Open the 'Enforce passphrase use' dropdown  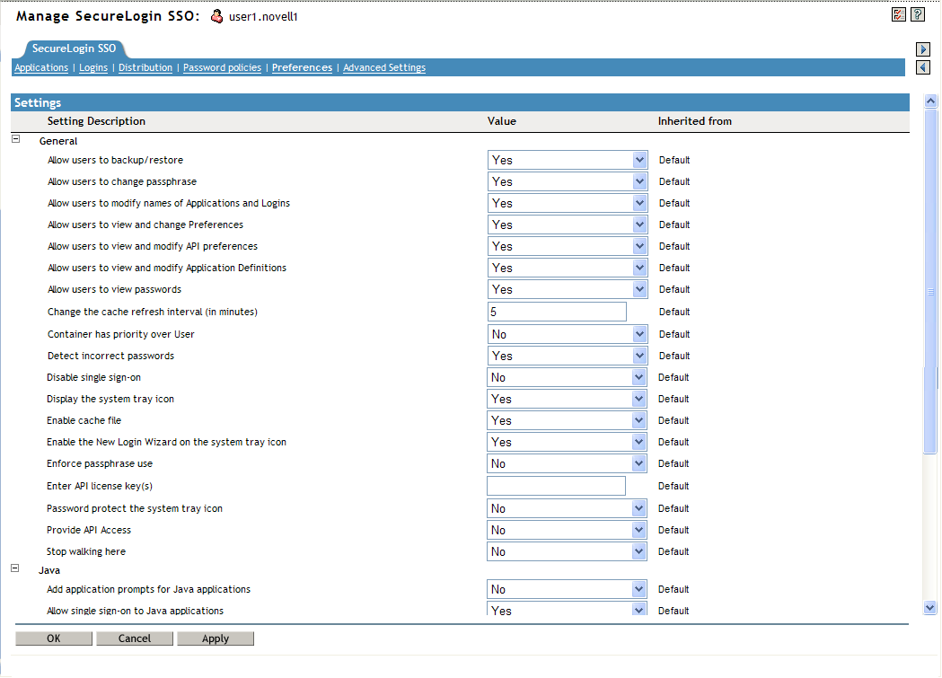pos(638,462)
